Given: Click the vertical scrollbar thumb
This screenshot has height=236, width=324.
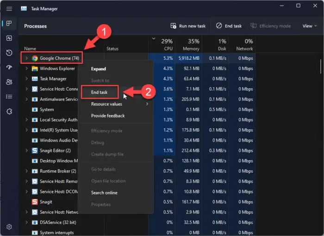Looking at the screenshot, I should pos(321,66).
